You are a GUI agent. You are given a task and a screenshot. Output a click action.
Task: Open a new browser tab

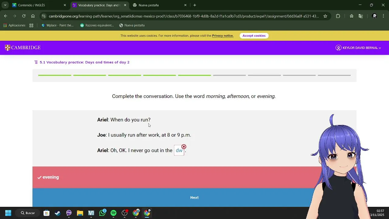point(195,5)
